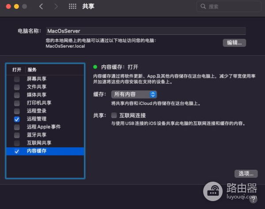Enable 打印机共享 checkbox
Image resolution: width=265 pixels, height=209 pixels.
click(x=17, y=103)
